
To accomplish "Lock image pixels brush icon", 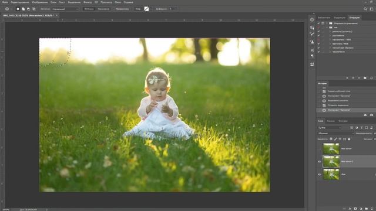I will tap(335, 139).
